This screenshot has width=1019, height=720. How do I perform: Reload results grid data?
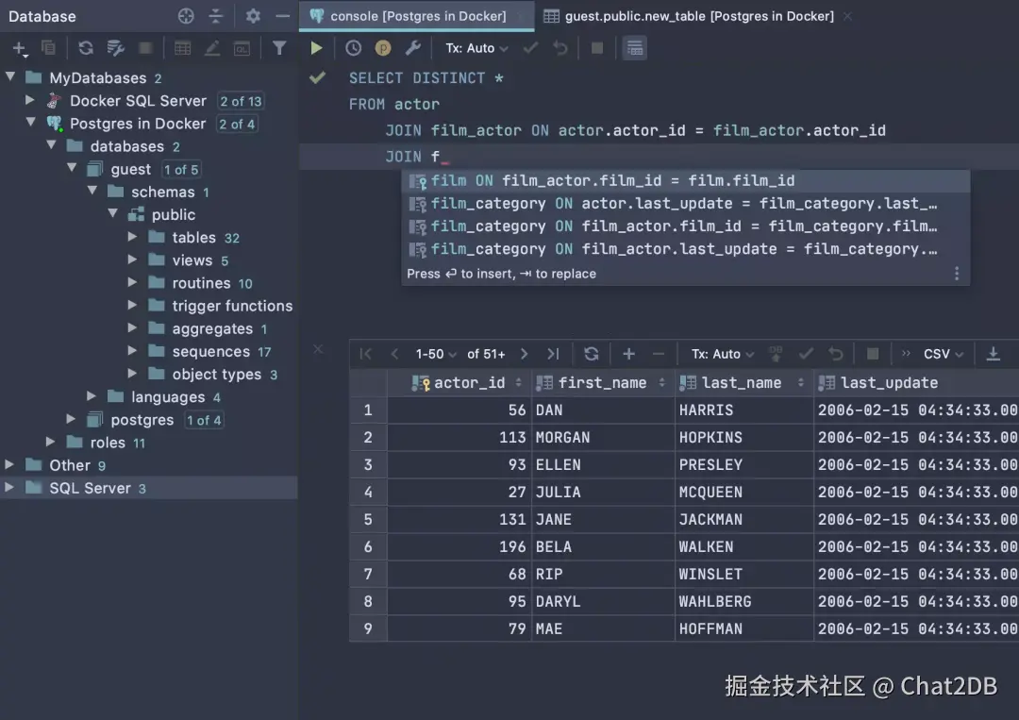tap(591, 354)
